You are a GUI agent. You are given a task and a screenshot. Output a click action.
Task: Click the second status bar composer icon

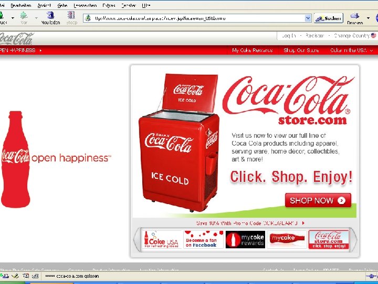15,276
